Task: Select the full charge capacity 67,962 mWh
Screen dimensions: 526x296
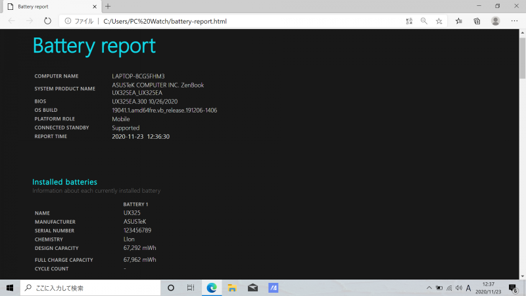Action: [x=139, y=260]
